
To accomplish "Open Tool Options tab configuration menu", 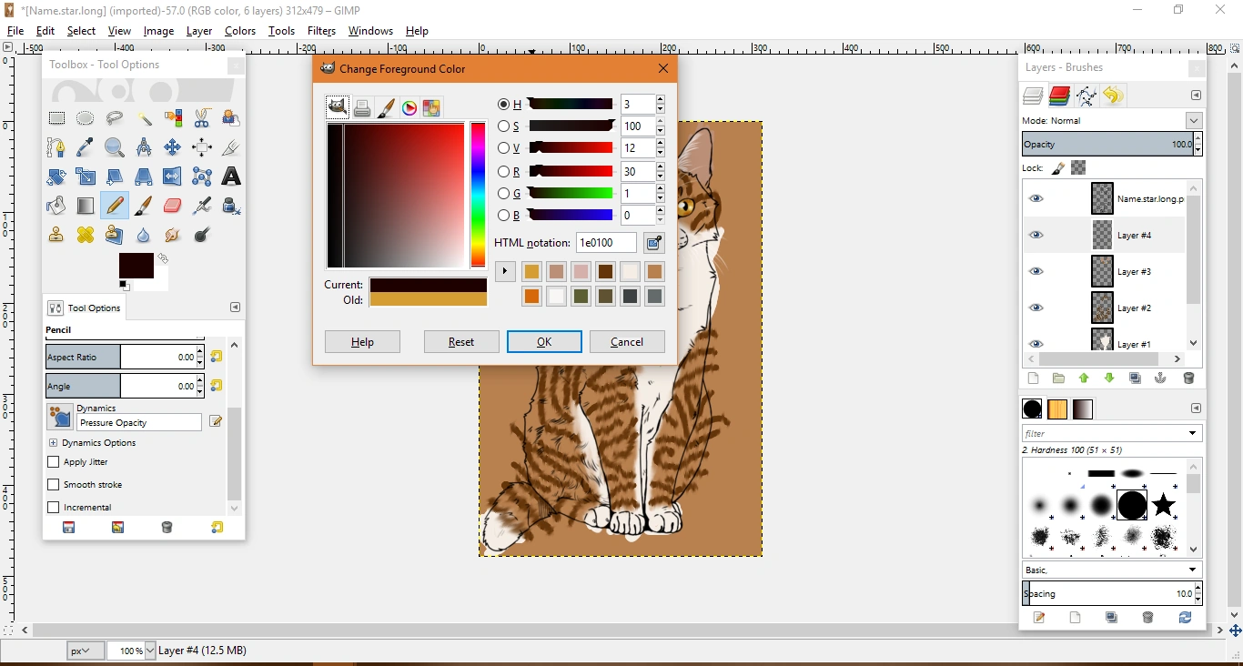I will (235, 308).
